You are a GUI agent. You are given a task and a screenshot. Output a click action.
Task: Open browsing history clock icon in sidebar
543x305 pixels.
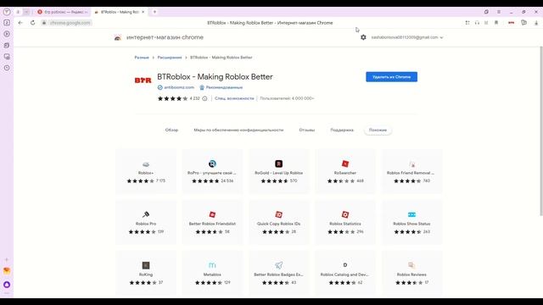click(x=7, y=68)
